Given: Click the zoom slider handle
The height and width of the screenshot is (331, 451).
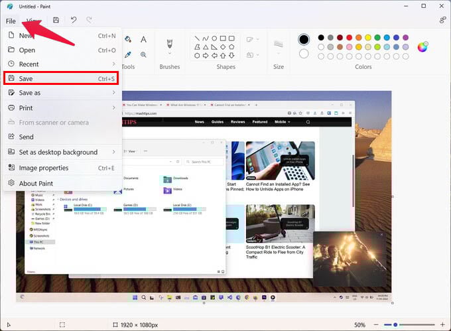Looking at the screenshot, I should click(395, 324).
